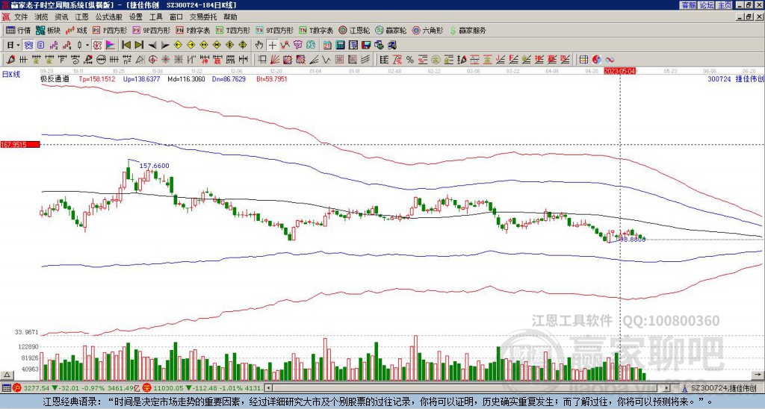
Task: Open the 工具 menu
Action: click(x=155, y=17)
